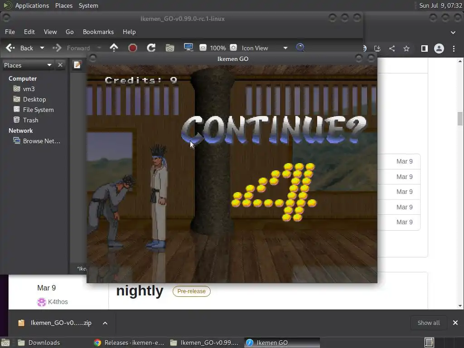Open the Chrome profile avatar icon

439,48
